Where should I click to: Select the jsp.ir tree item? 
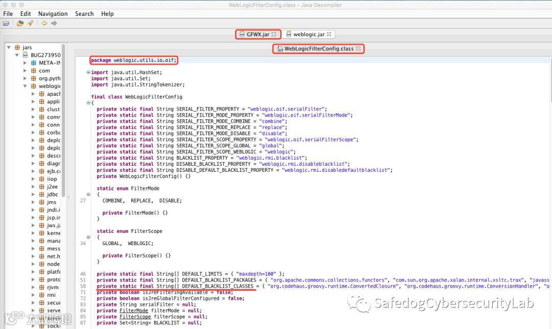pos(54,217)
